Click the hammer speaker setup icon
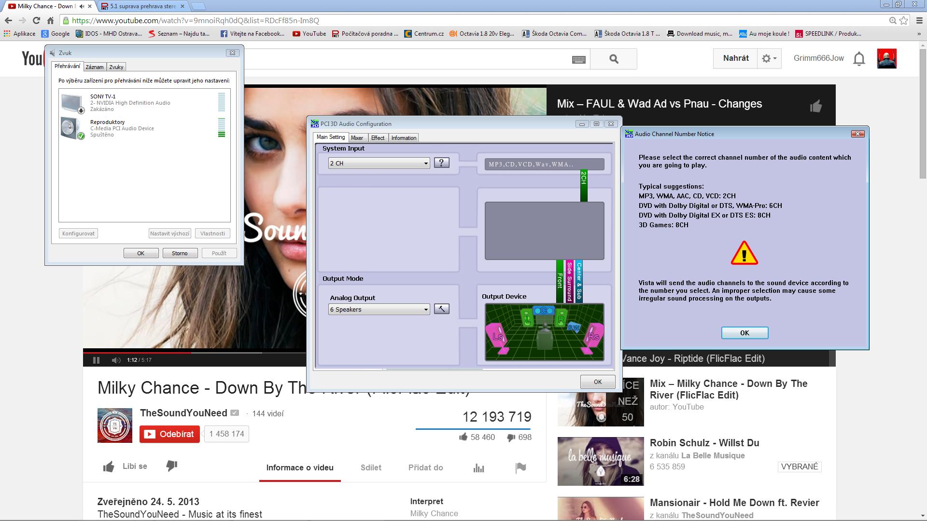The image size is (927, 521). [441, 309]
